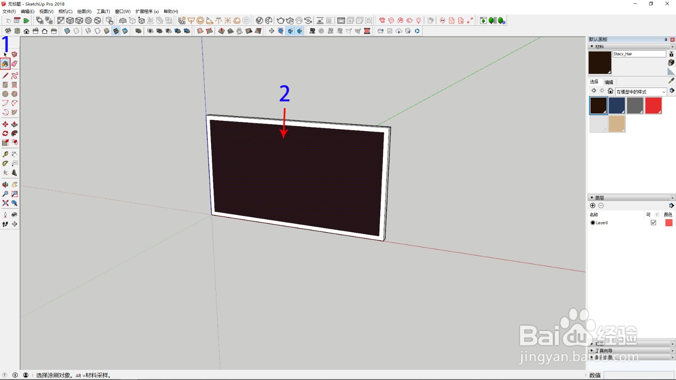Open materials details arrow menu
The height and width of the screenshot is (380, 676).
(672, 91)
